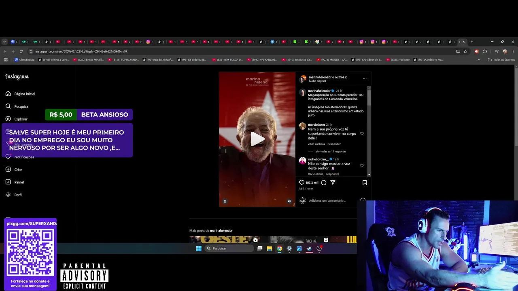Click the Instagram logo

[17, 76]
